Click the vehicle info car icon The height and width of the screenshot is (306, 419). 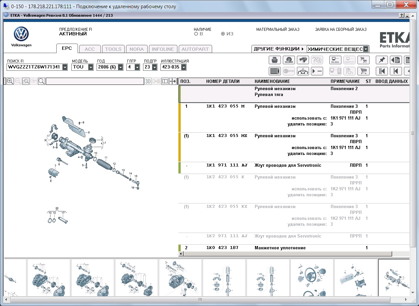(303, 71)
